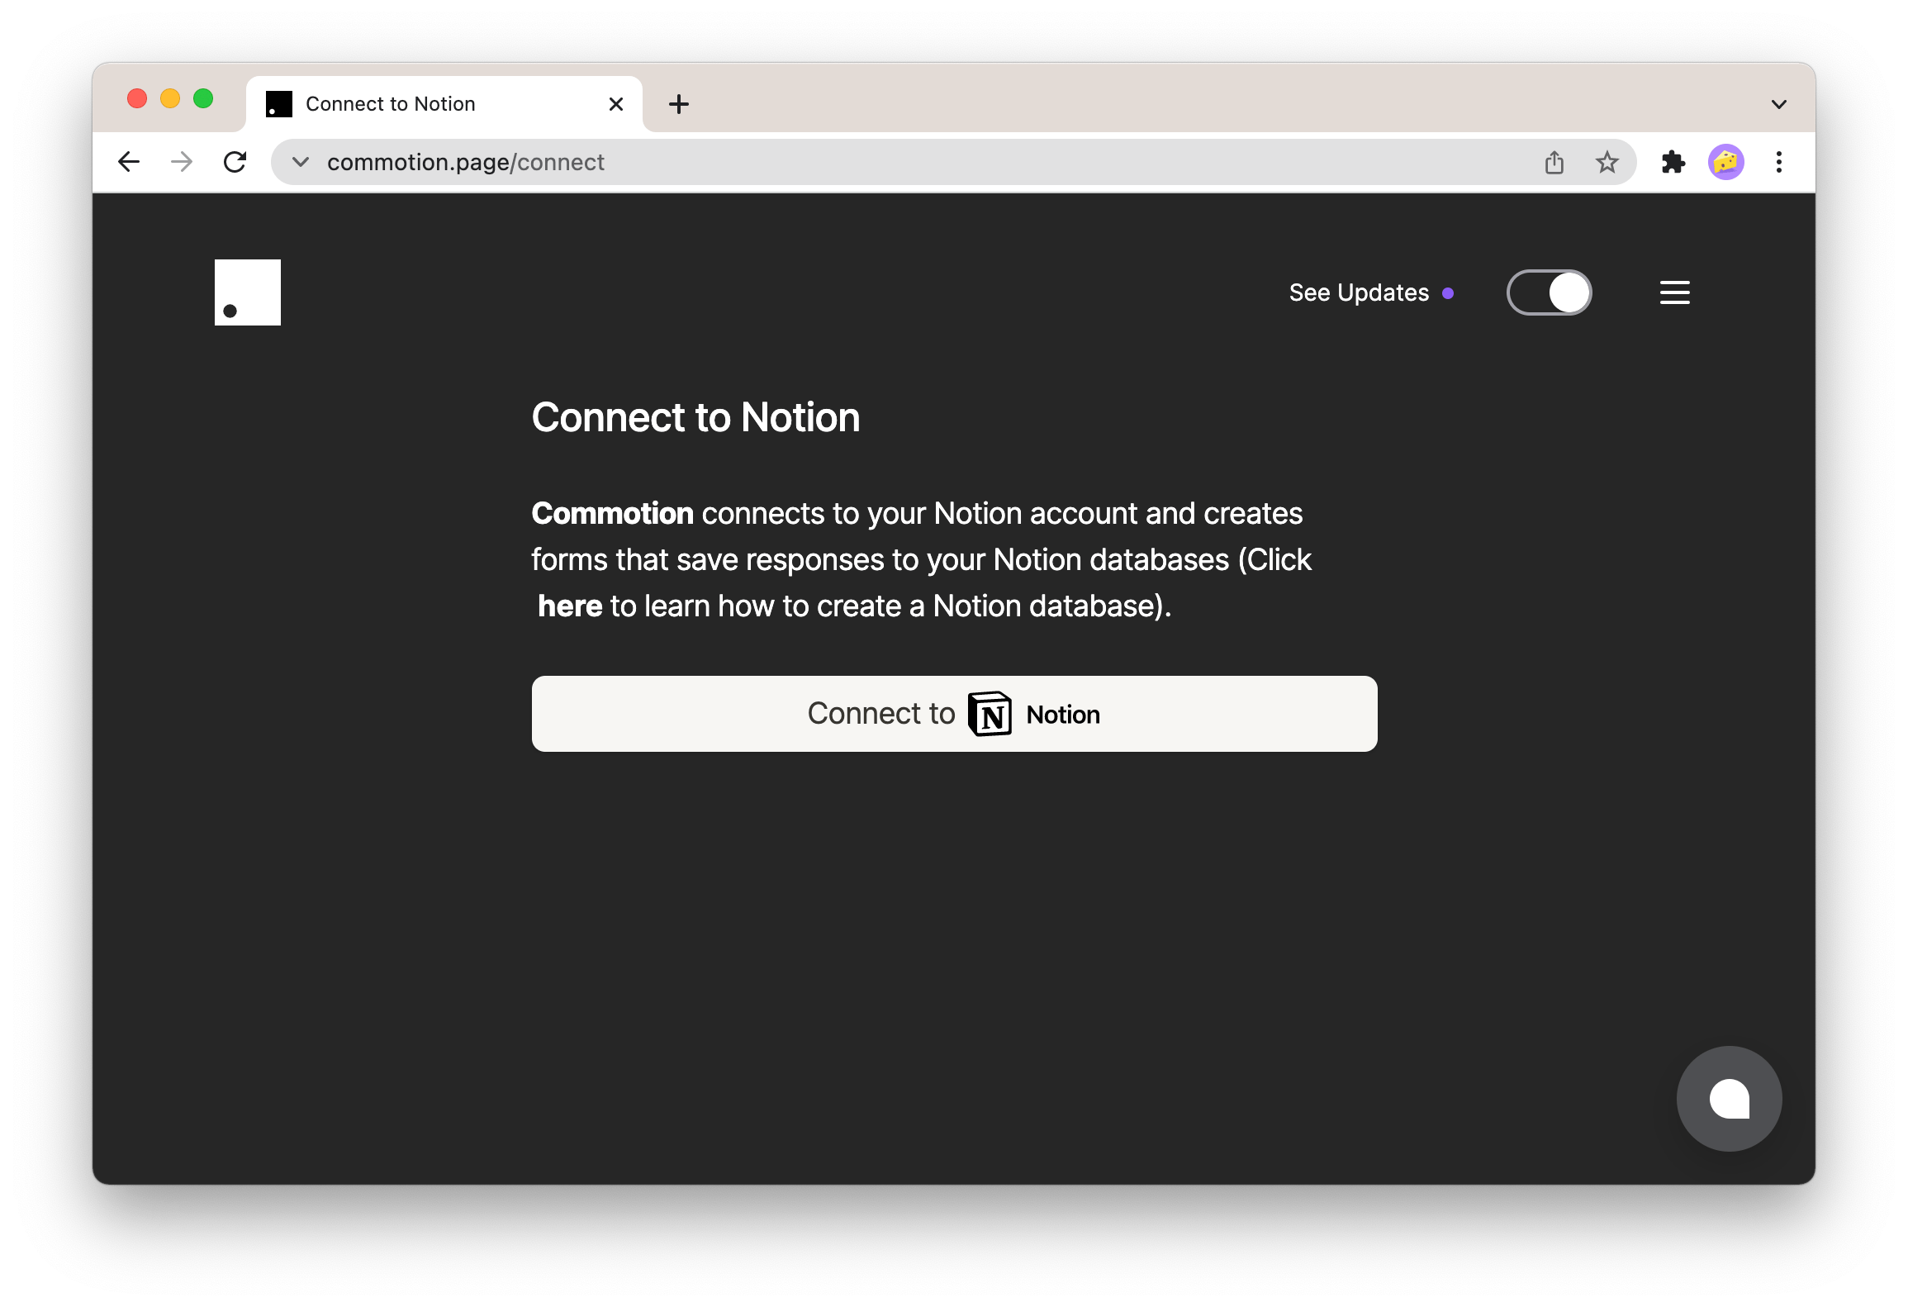Click the notification dot on See Updates
The image size is (1908, 1307).
tap(1450, 293)
